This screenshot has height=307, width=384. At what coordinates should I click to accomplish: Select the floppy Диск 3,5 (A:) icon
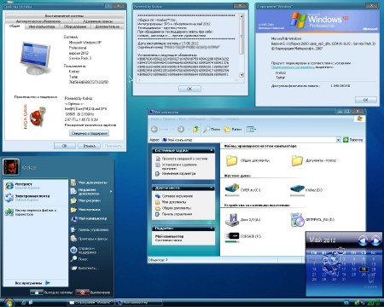[232, 220]
